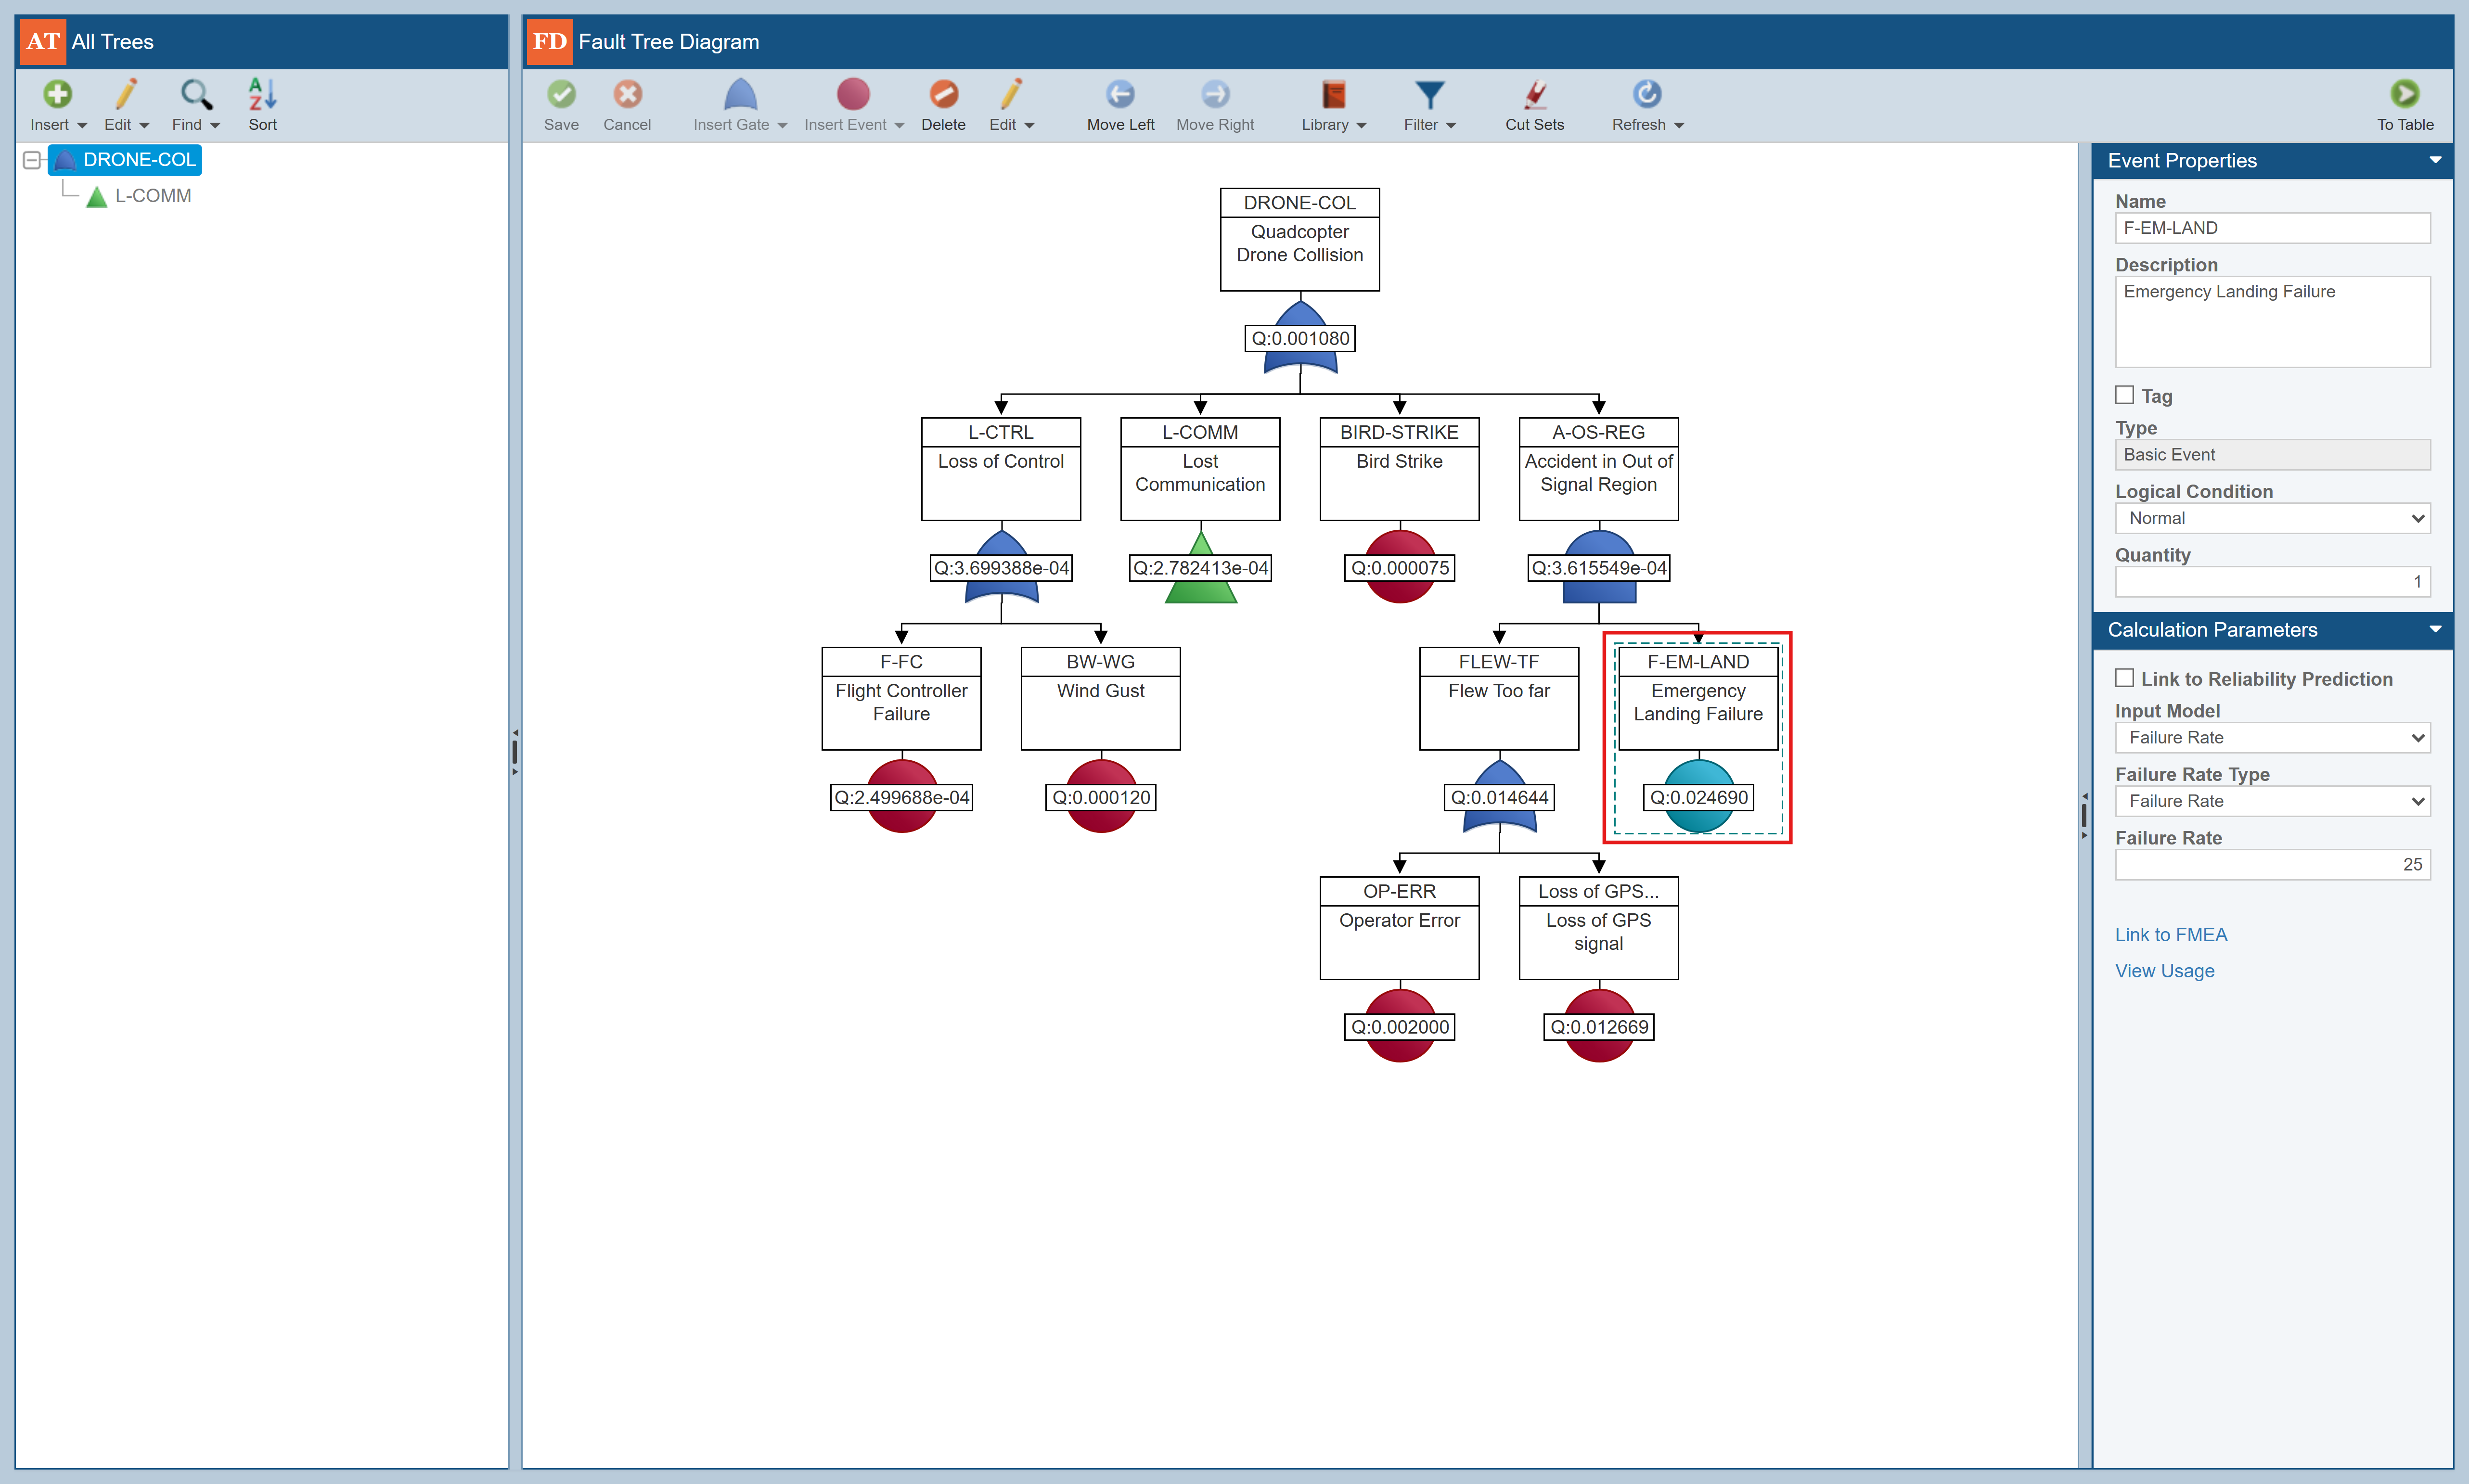This screenshot has height=1484, width=2469.
Task: Click the Find magnifier icon
Action: click(195, 95)
